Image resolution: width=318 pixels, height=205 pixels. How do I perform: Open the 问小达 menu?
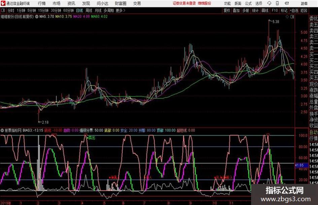click(102, 3)
